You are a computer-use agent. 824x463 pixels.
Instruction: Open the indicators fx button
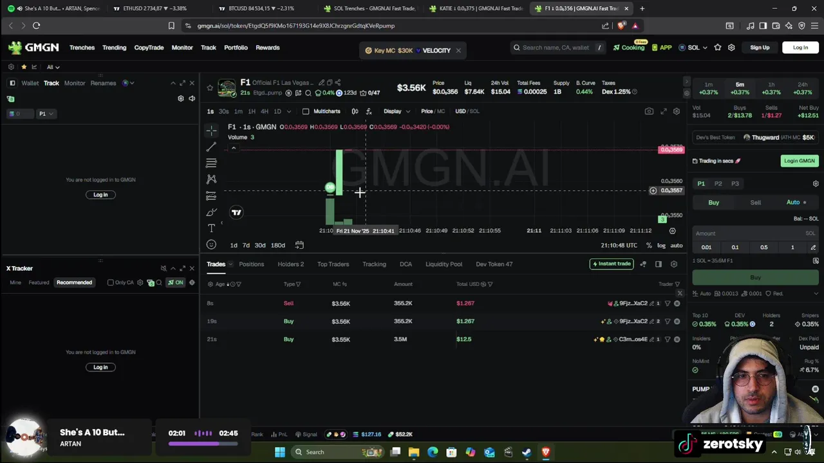[x=369, y=111]
